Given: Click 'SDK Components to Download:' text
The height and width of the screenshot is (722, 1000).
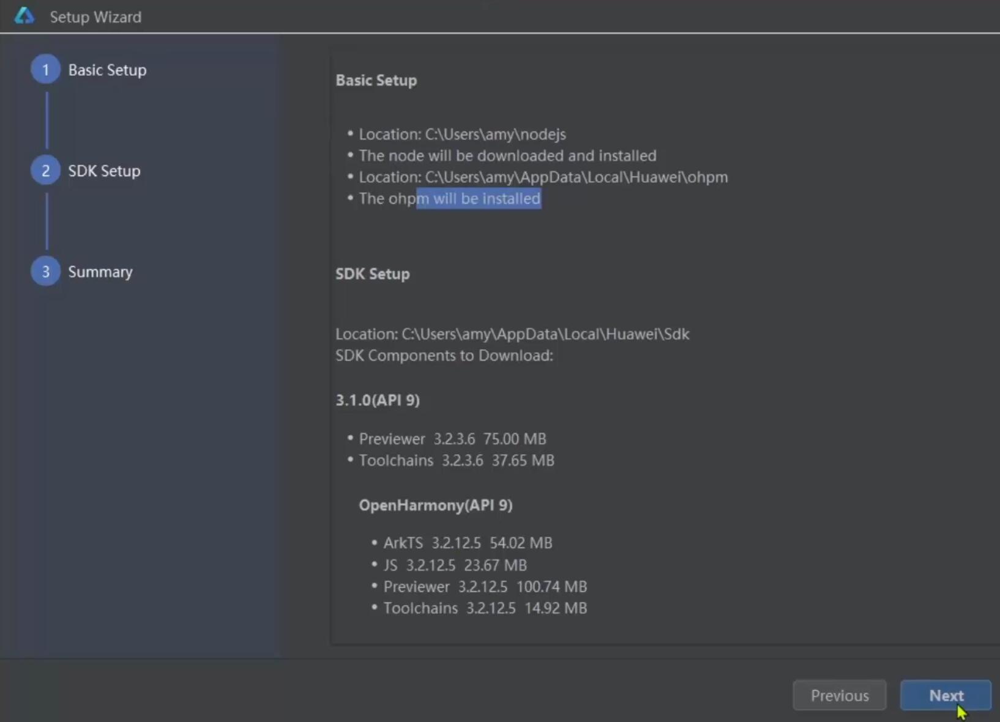Looking at the screenshot, I should [444, 355].
